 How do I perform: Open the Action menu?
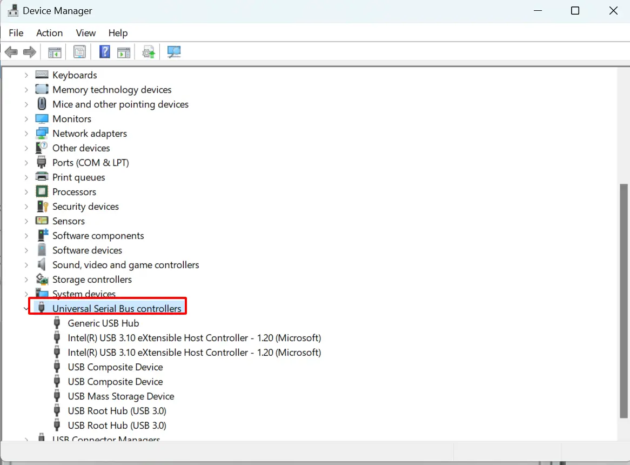pyautogui.click(x=49, y=33)
